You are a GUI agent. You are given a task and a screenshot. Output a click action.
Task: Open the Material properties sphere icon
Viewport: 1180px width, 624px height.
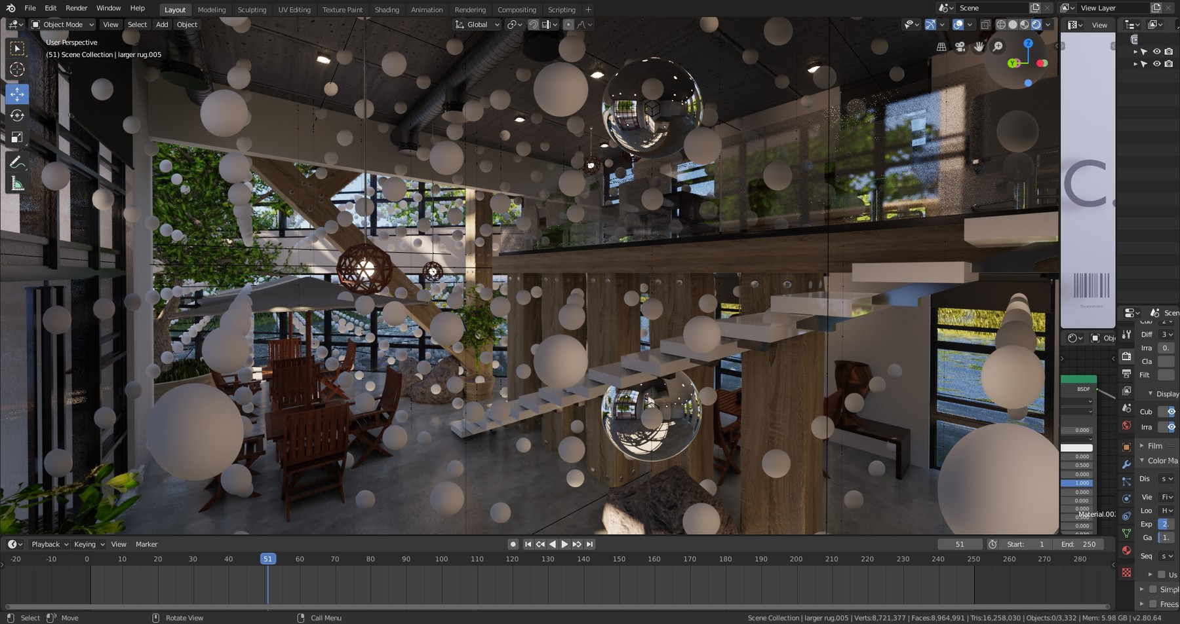click(x=1126, y=550)
